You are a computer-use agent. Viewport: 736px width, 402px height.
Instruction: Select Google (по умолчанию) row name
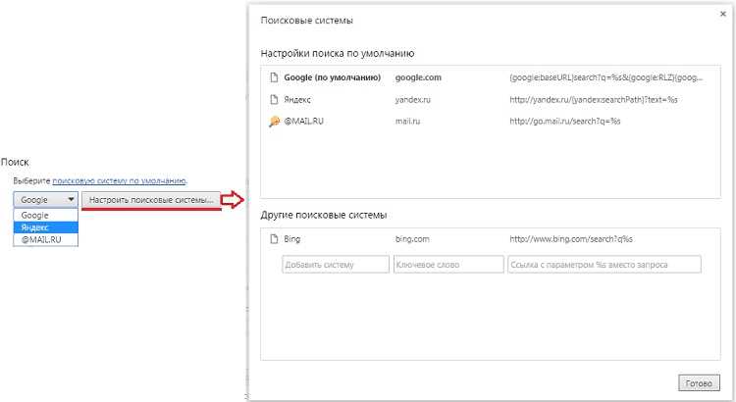333,77
